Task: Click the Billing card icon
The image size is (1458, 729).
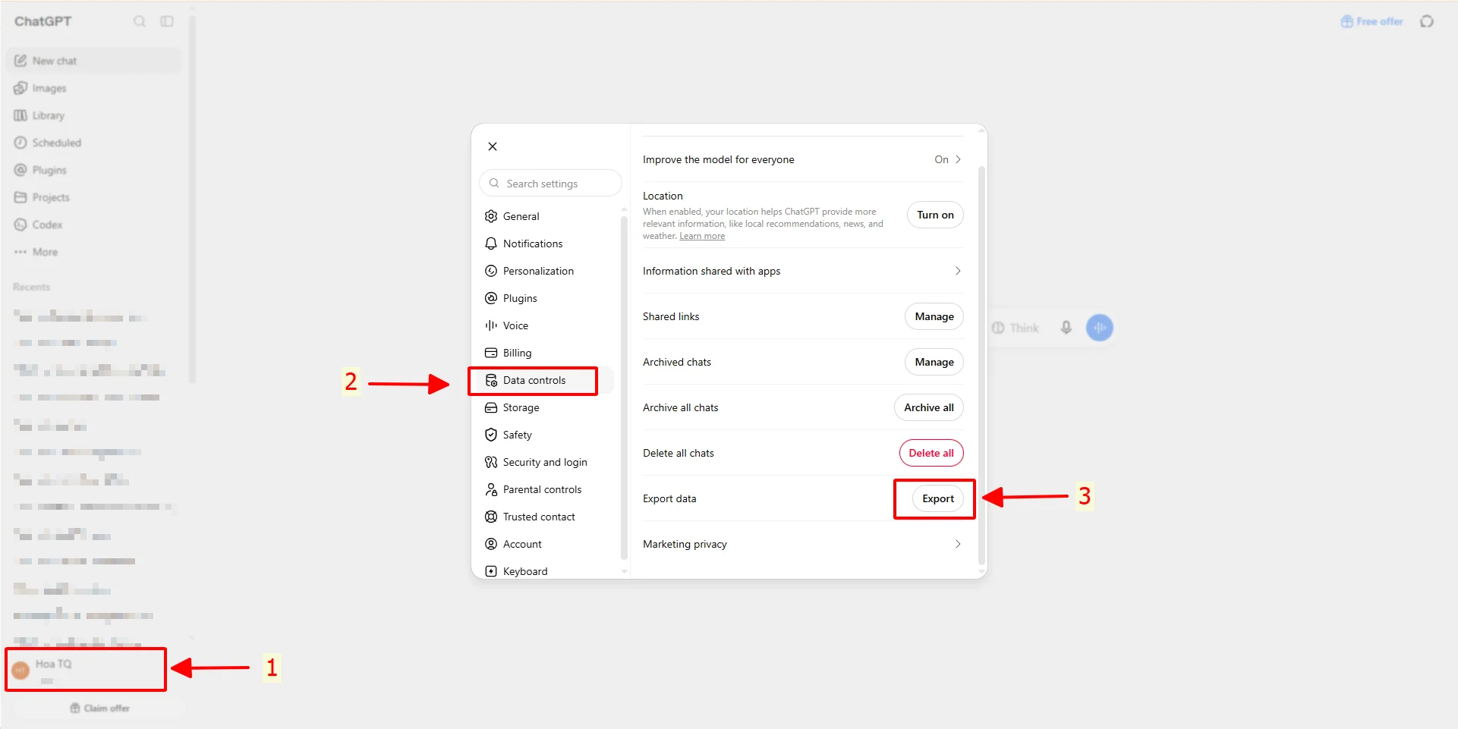Action: 491,353
